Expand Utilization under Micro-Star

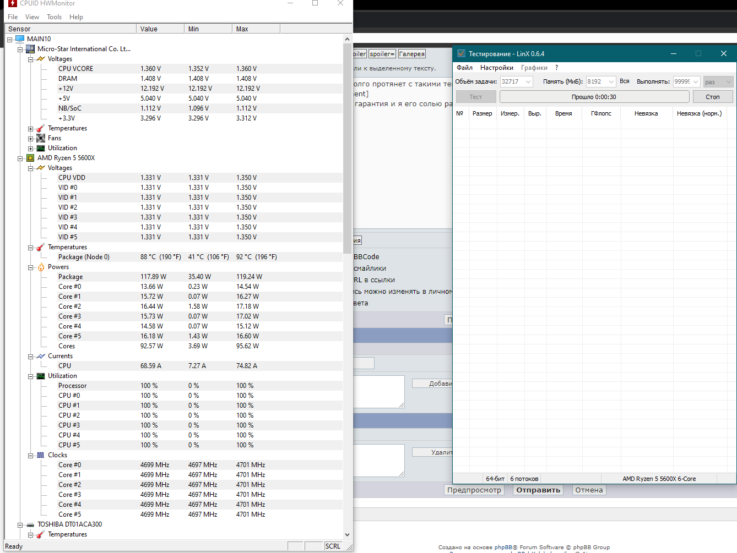[31, 149]
